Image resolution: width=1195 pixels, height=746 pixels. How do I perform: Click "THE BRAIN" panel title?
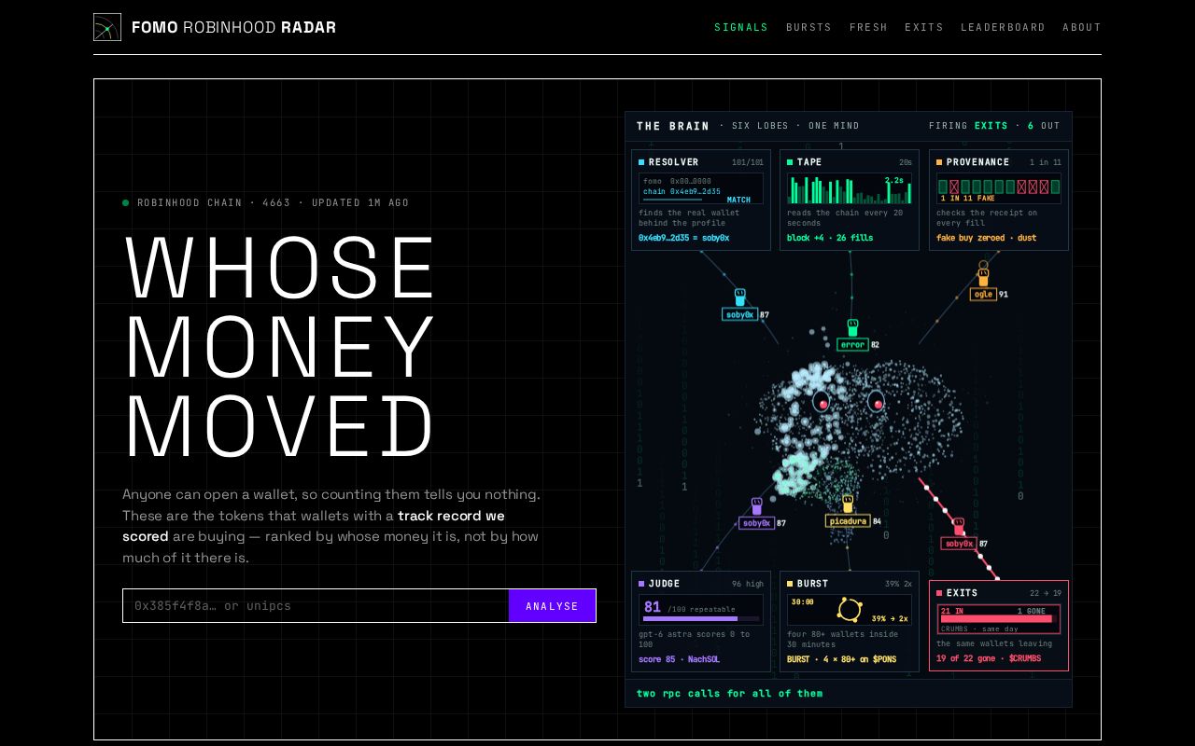[673, 126]
